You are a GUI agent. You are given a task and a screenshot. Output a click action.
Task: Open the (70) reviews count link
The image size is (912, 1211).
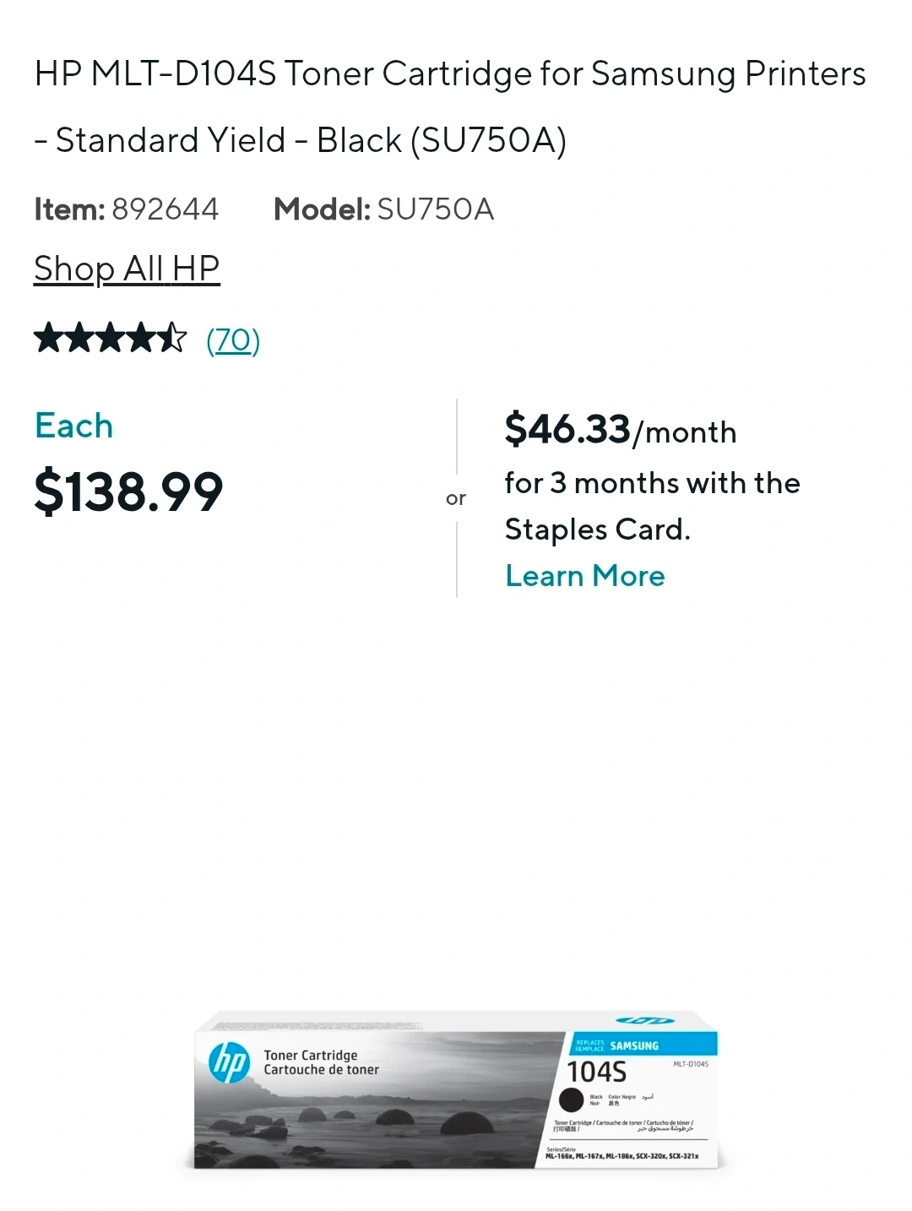(233, 340)
